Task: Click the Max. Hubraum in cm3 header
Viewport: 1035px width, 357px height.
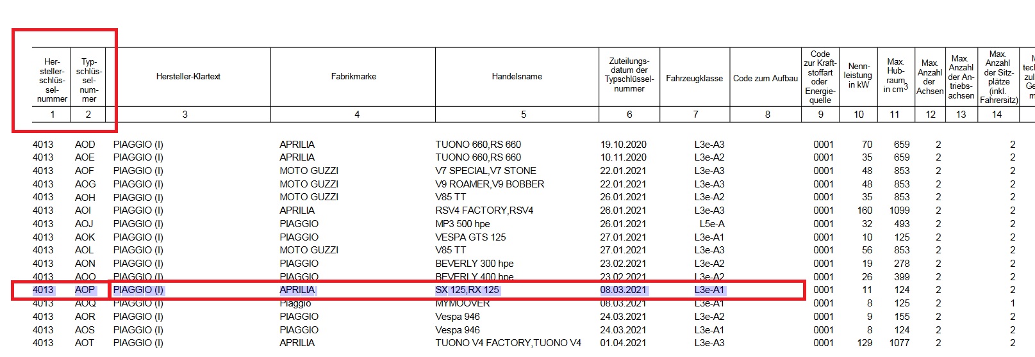Action: pos(895,75)
